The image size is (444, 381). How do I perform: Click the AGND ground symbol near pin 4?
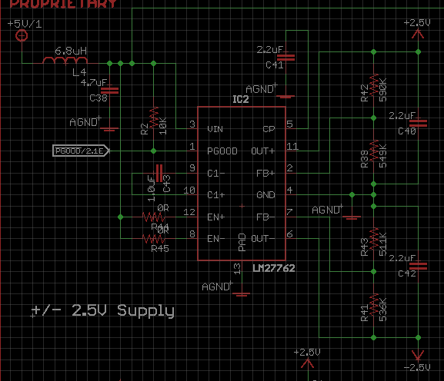[x=352, y=217]
